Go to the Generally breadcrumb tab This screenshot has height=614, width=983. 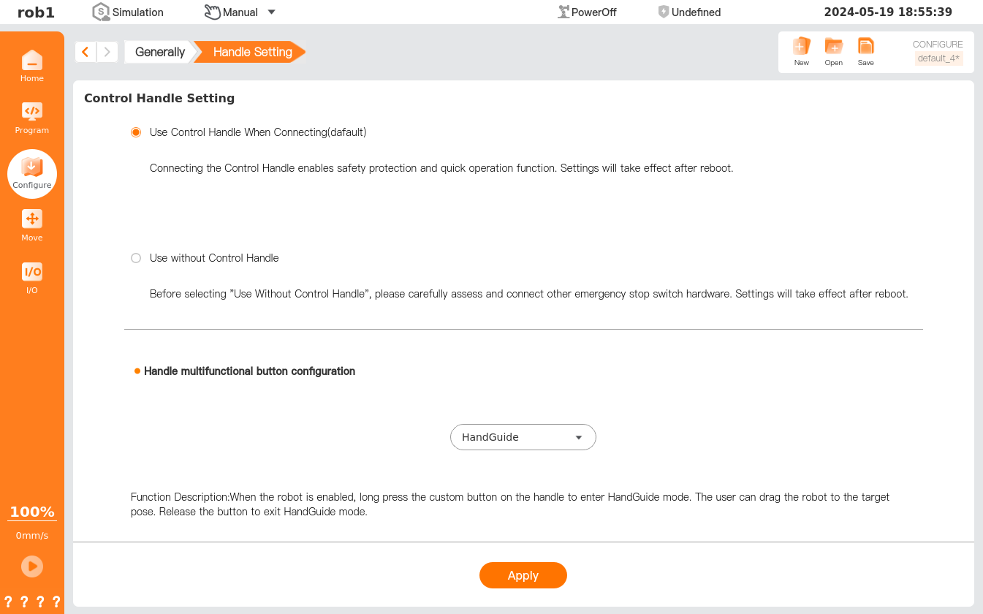[x=159, y=52]
